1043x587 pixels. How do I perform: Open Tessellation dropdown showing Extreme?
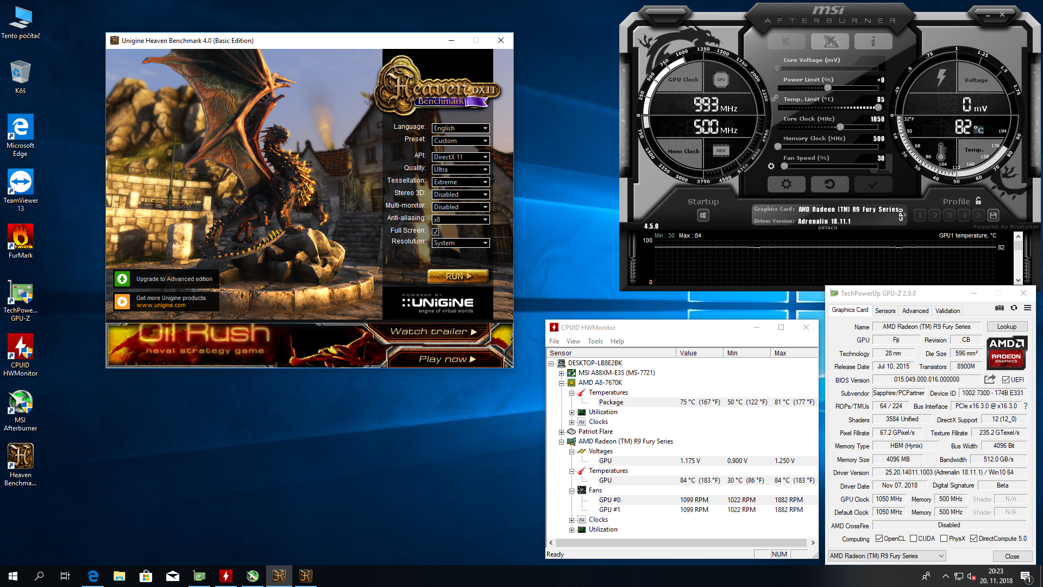pyautogui.click(x=461, y=182)
